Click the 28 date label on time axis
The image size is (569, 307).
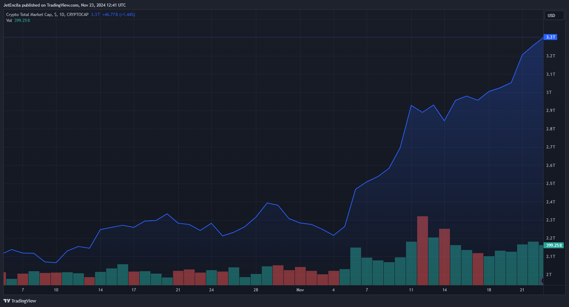(256, 290)
